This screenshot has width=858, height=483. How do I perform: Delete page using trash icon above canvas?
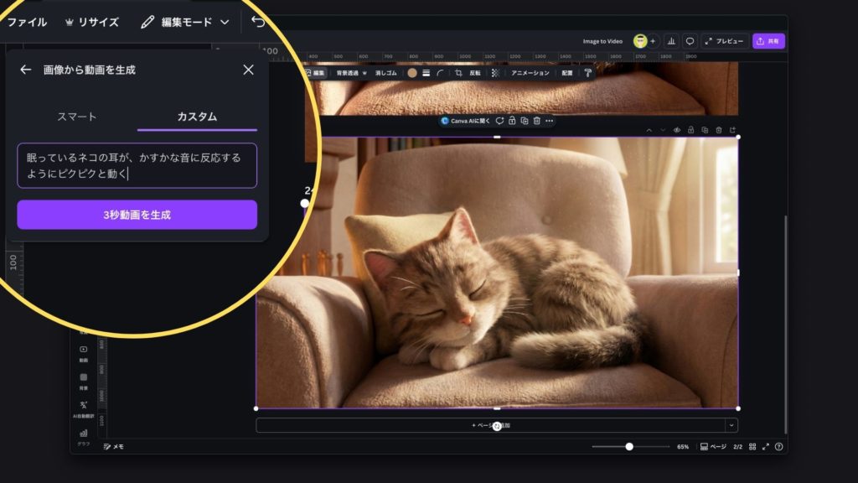pyautogui.click(x=718, y=130)
